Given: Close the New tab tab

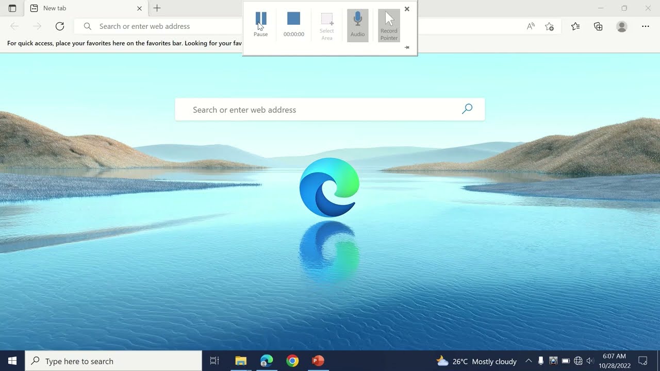Looking at the screenshot, I should [x=139, y=8].
